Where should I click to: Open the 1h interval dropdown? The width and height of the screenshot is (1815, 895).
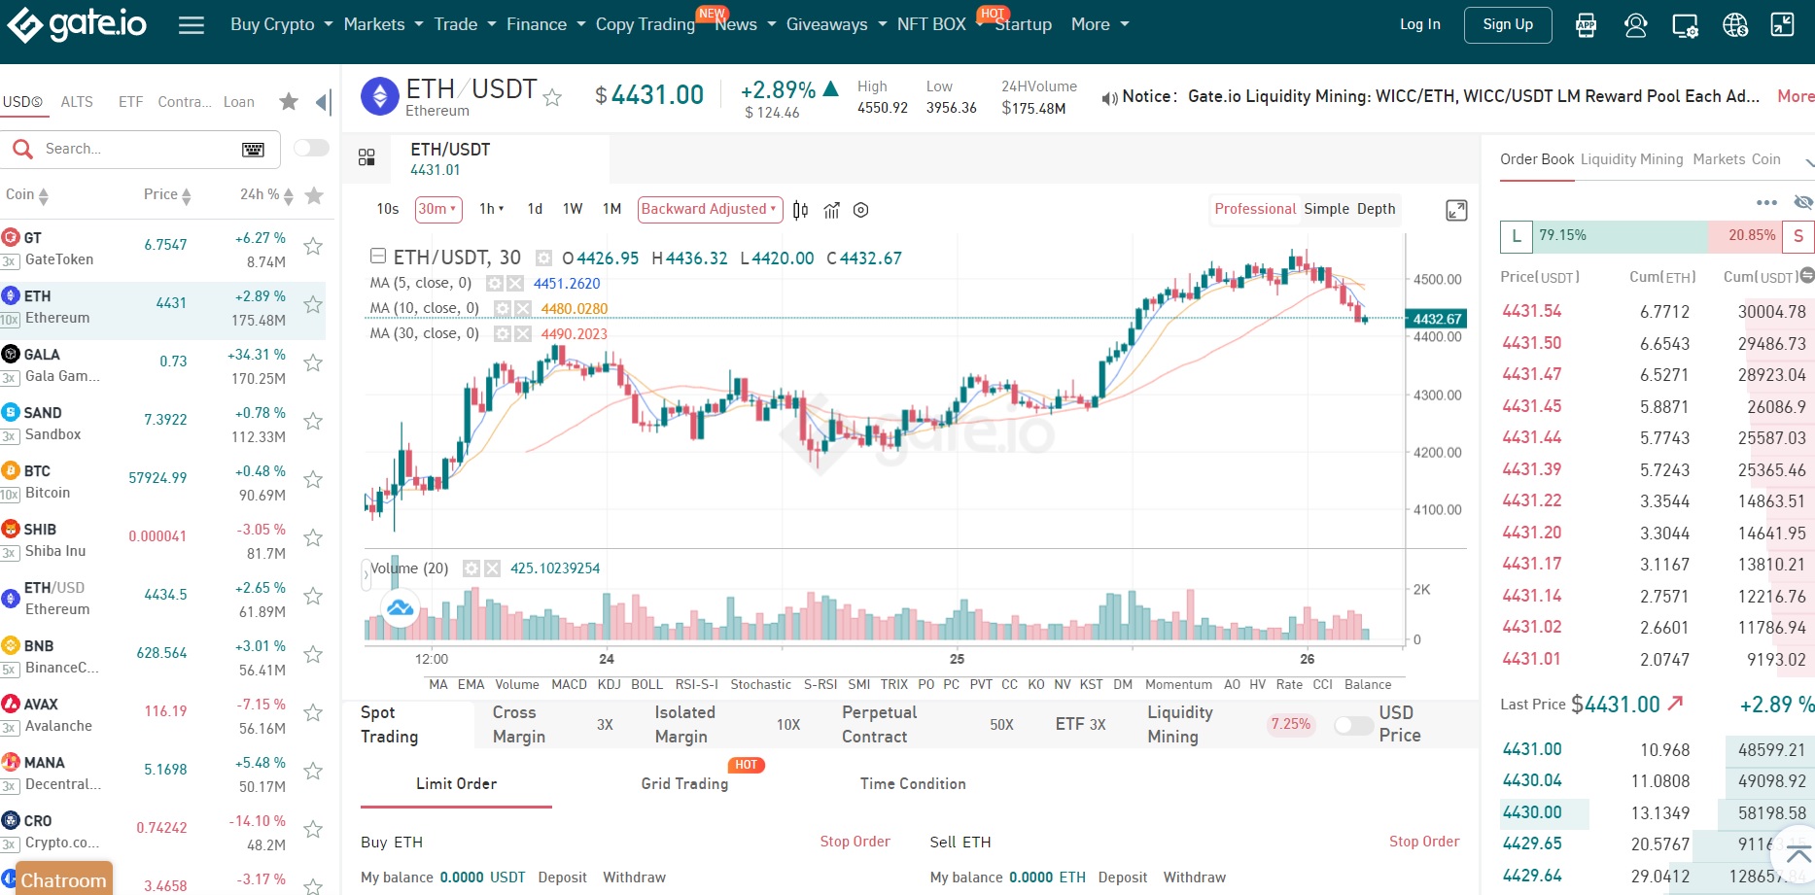492,209
